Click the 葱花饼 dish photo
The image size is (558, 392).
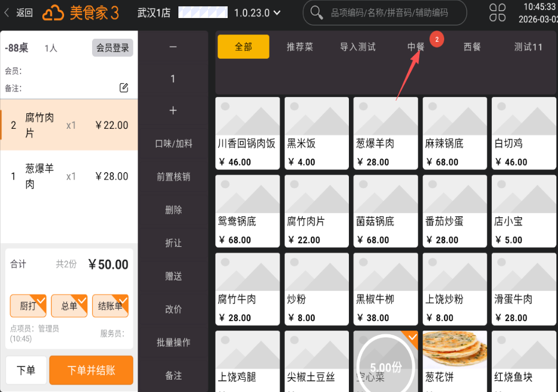pyautogui.click(x=455, y=349)
